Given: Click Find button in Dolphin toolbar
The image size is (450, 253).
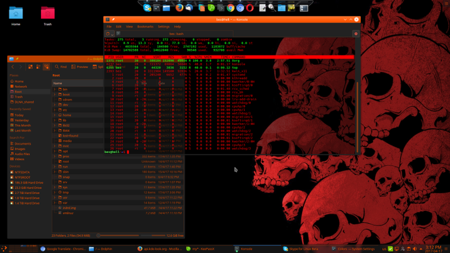Looking at the screenshot, I should 61,67.
